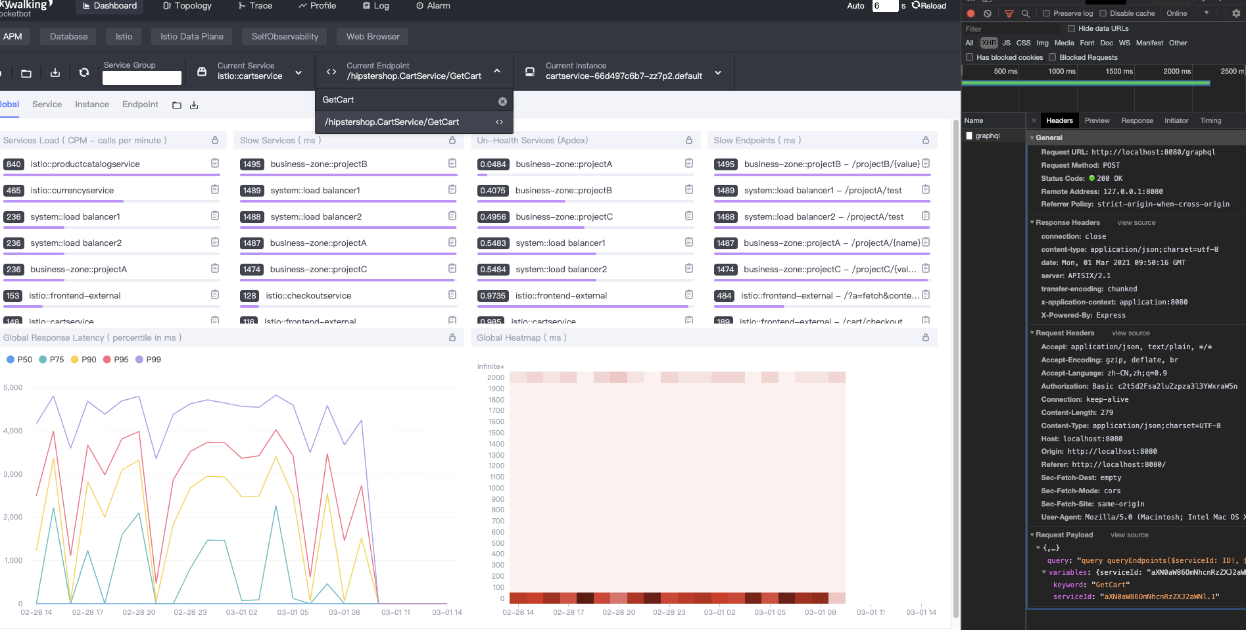Click lock icon on Global Heatmap panel
Image resolution: width=1246 pixels, height=630 pixels.
click(926, 337)
